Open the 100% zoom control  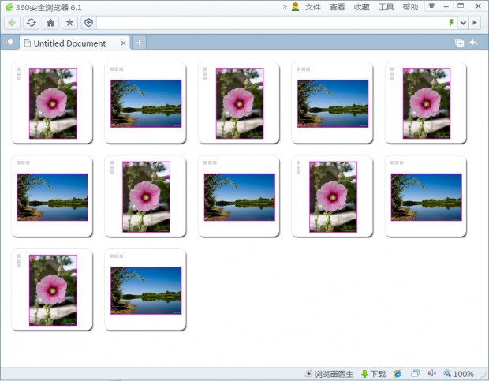(x=459, y=374)
